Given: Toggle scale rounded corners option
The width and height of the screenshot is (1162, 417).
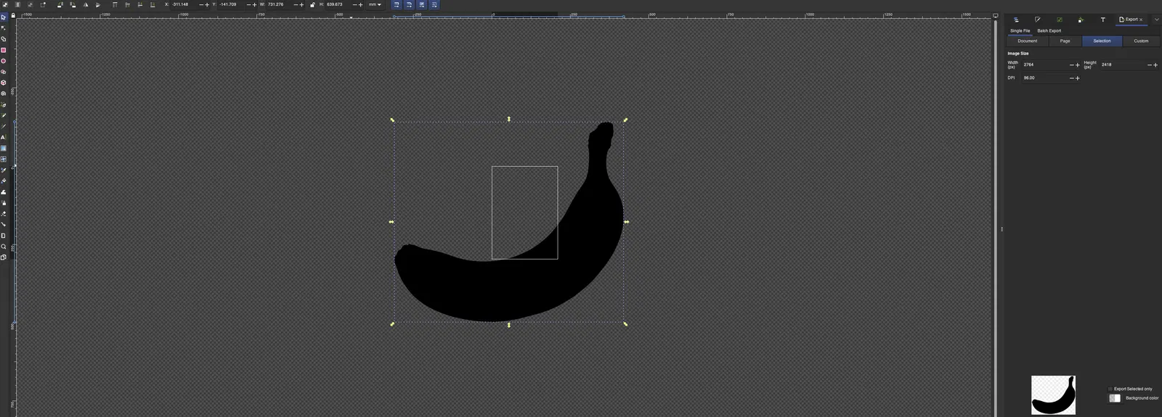Looking at the screenshot, I should 409,4.
